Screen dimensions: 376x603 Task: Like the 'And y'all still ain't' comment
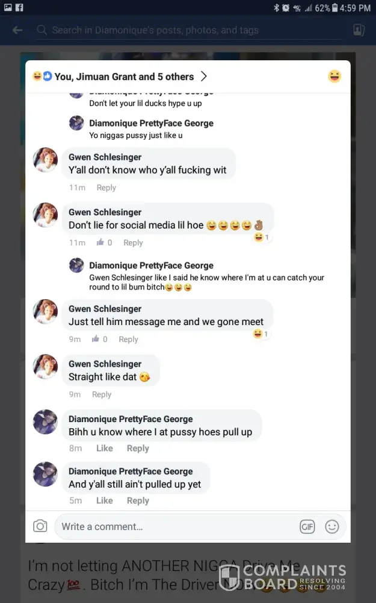tap(105, 500)
